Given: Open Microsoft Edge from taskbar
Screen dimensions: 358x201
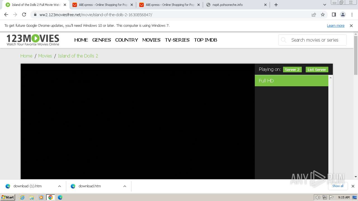Looking at the screenshot, I should 60,197.
